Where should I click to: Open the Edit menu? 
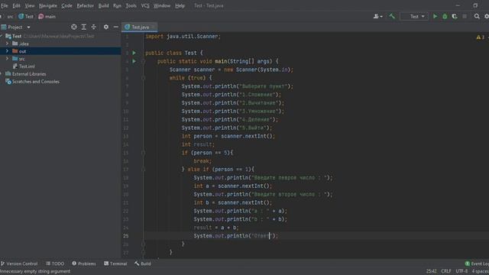tap(16, 5)
